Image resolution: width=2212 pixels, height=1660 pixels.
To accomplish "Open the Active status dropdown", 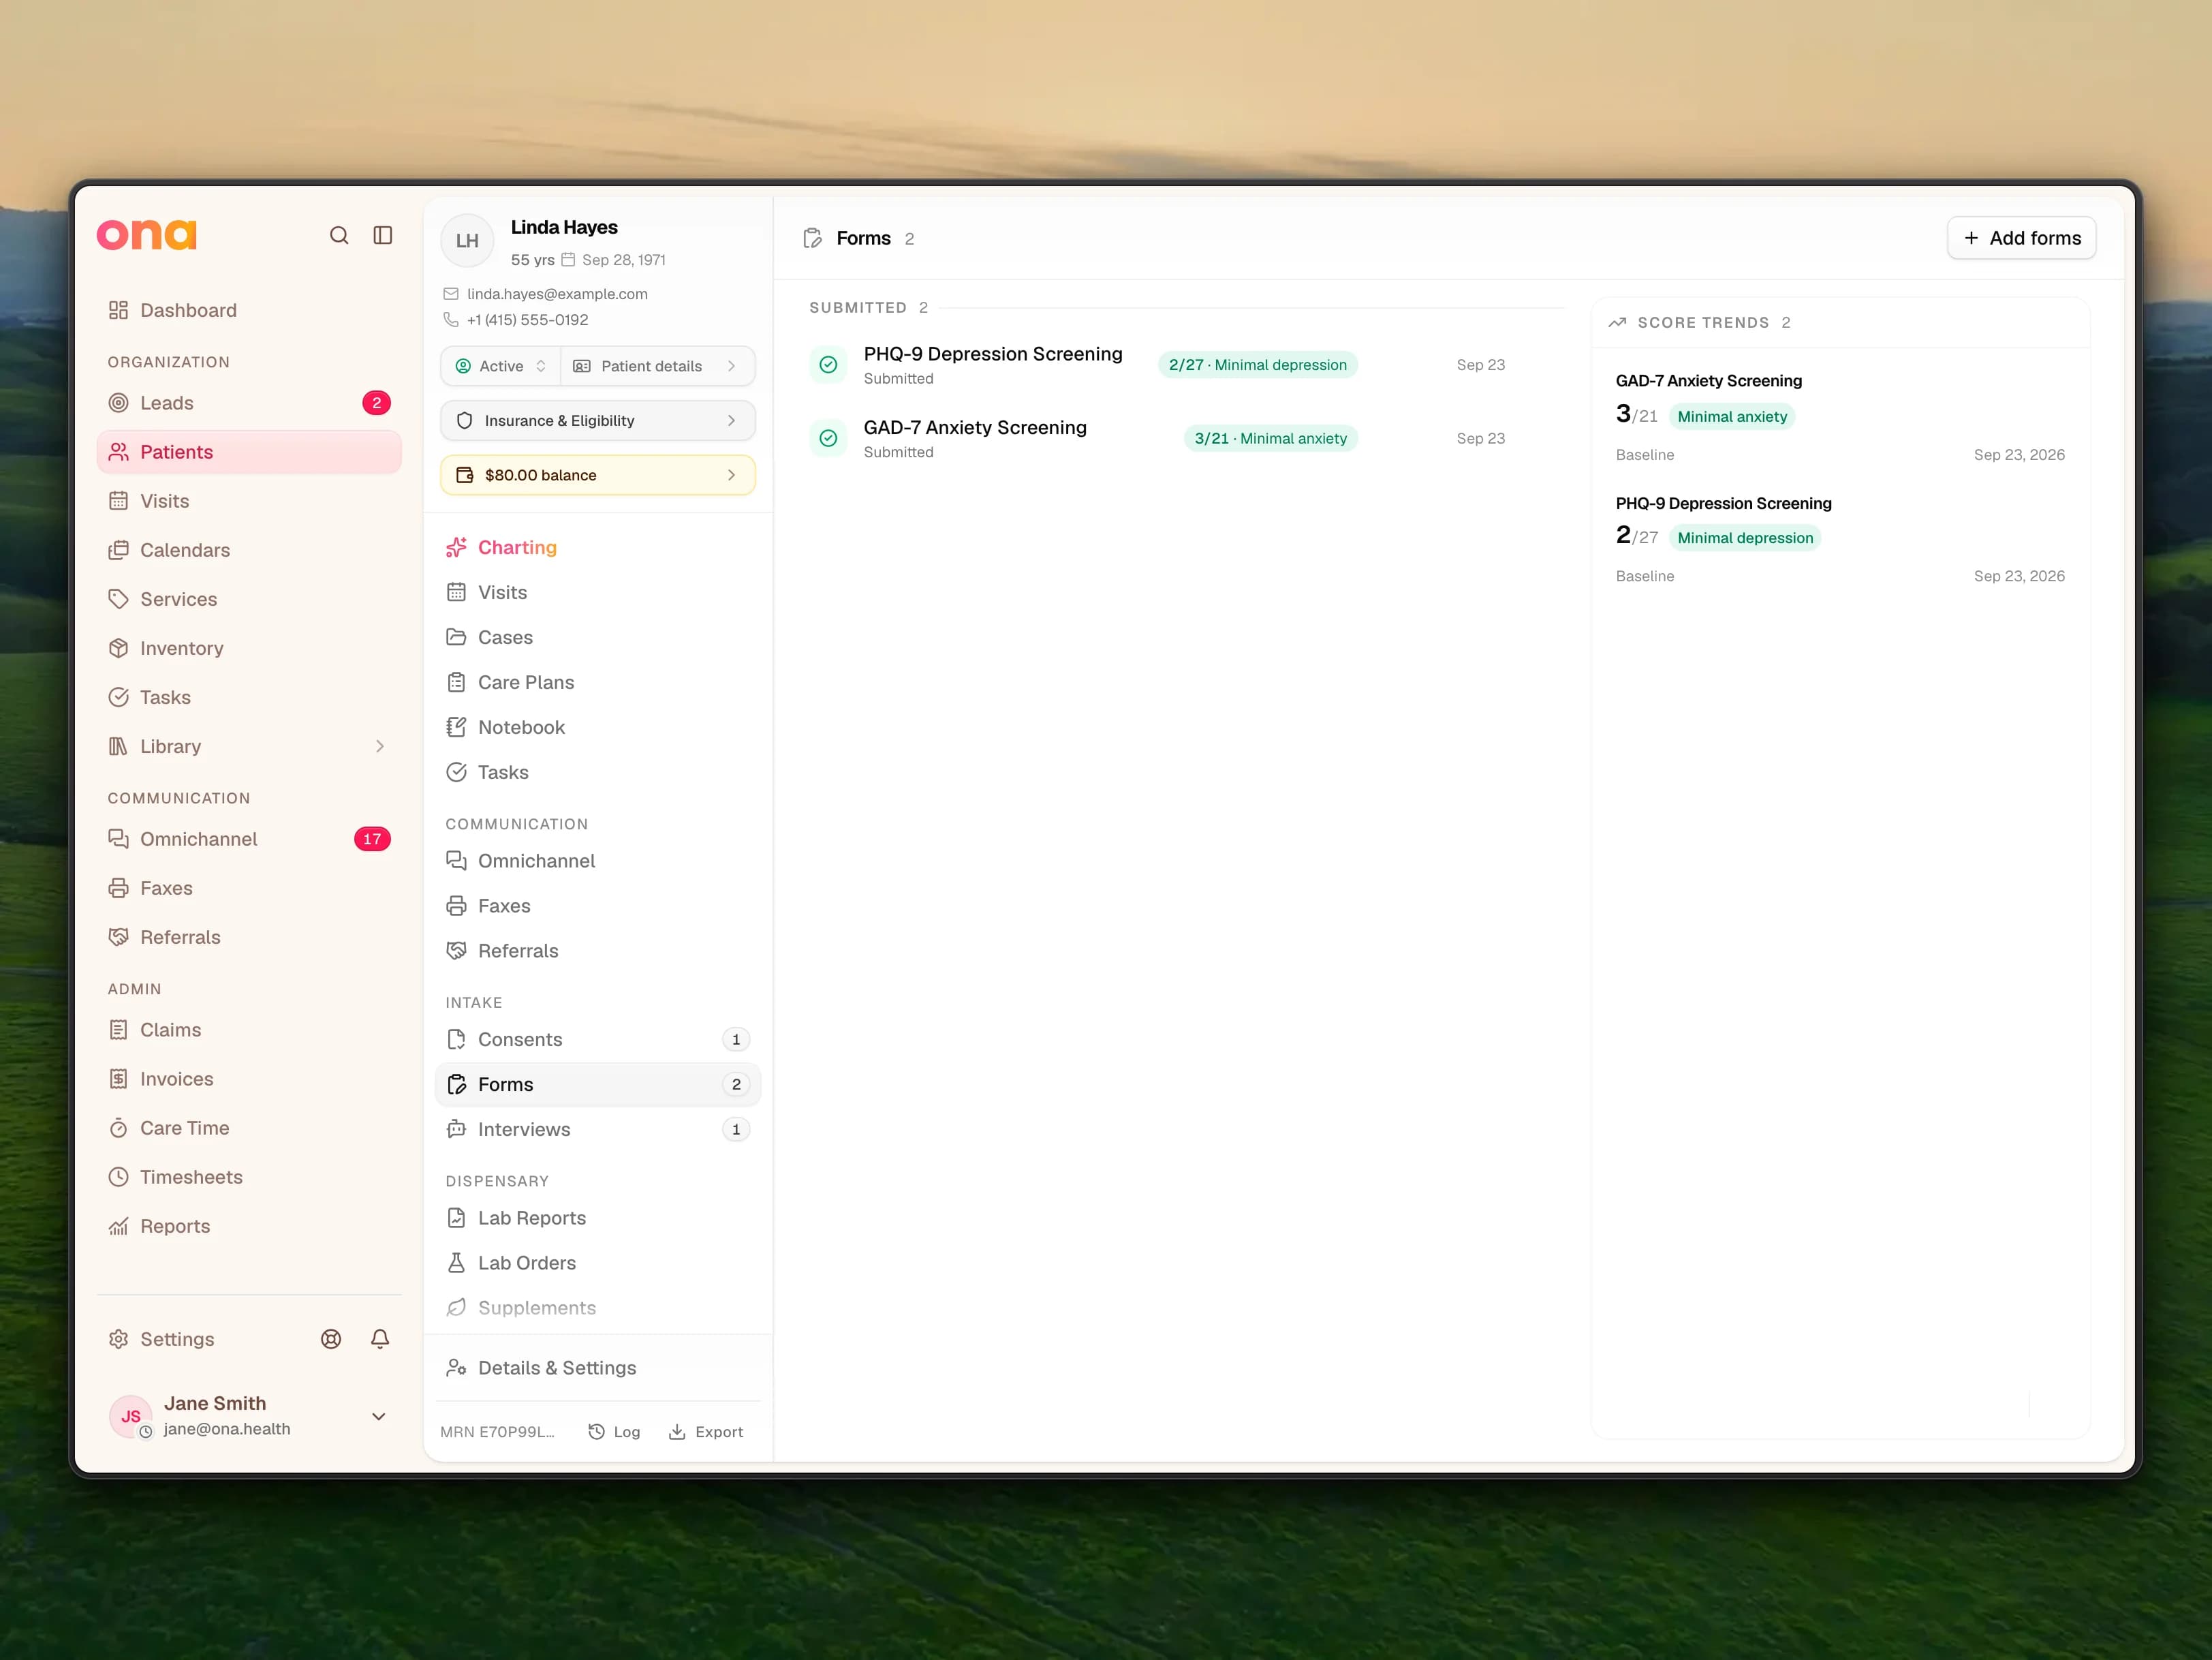I will point(500,366).
